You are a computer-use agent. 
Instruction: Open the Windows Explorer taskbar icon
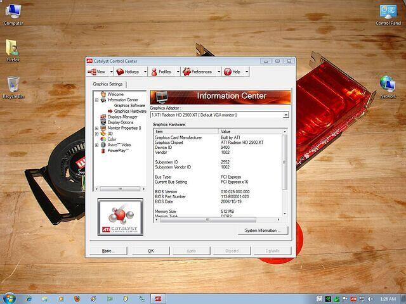[x=44, y=299]
